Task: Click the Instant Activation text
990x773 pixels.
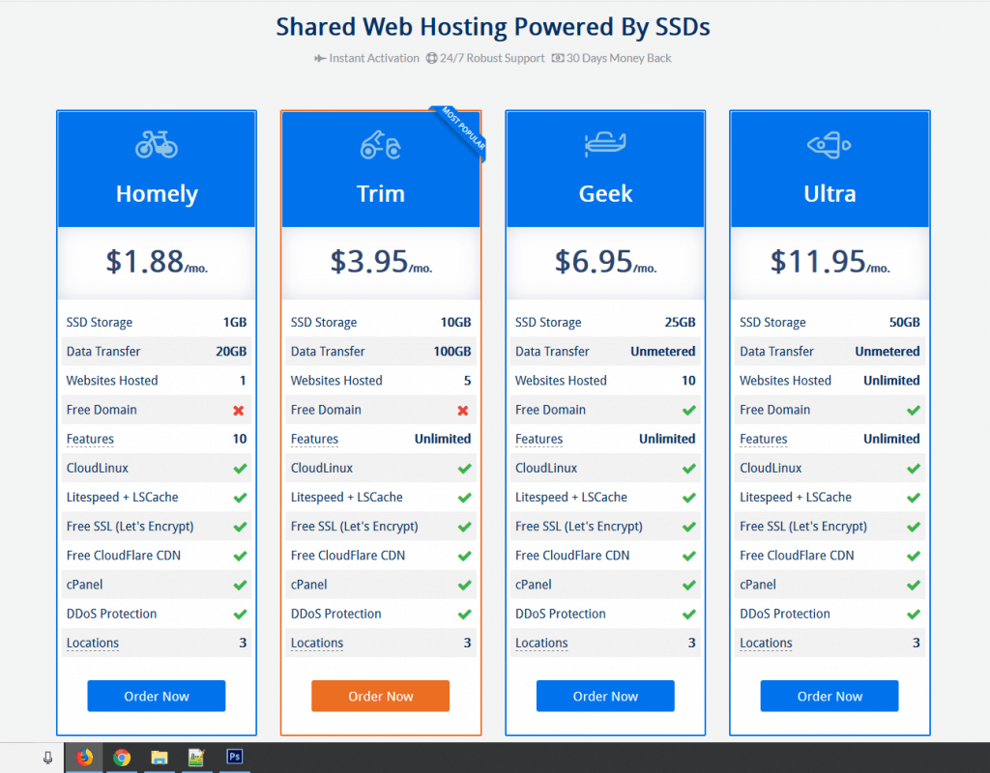Action: 374,58
